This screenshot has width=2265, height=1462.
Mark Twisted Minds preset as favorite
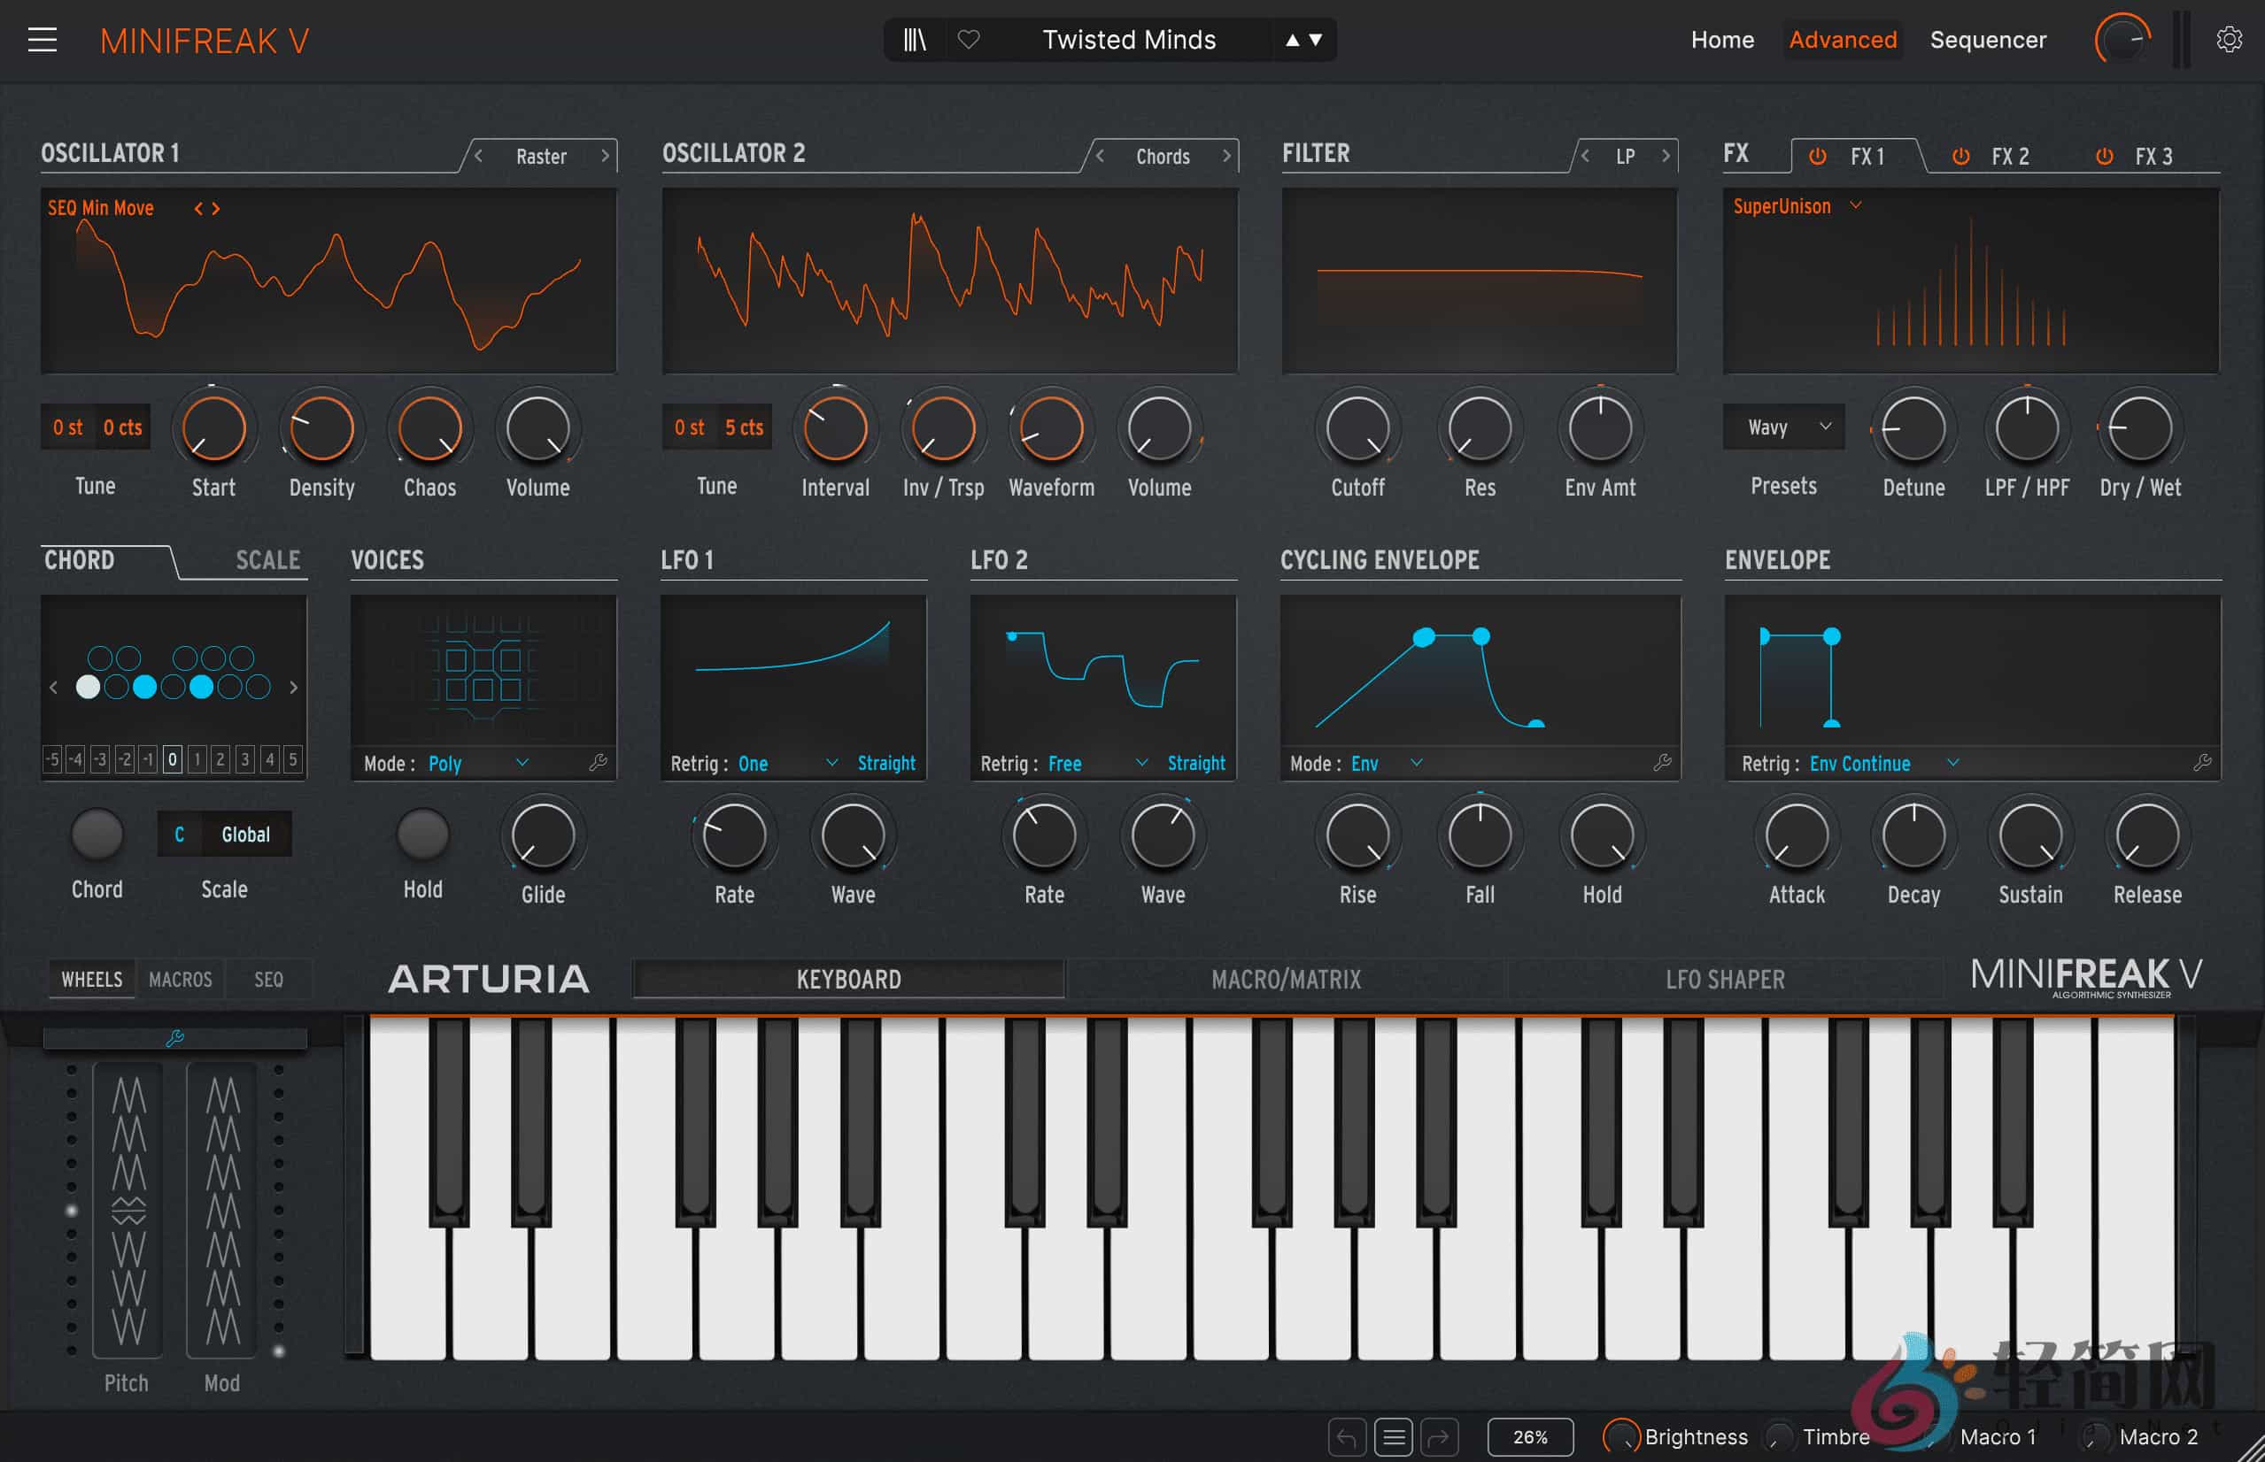pos(970,40)
